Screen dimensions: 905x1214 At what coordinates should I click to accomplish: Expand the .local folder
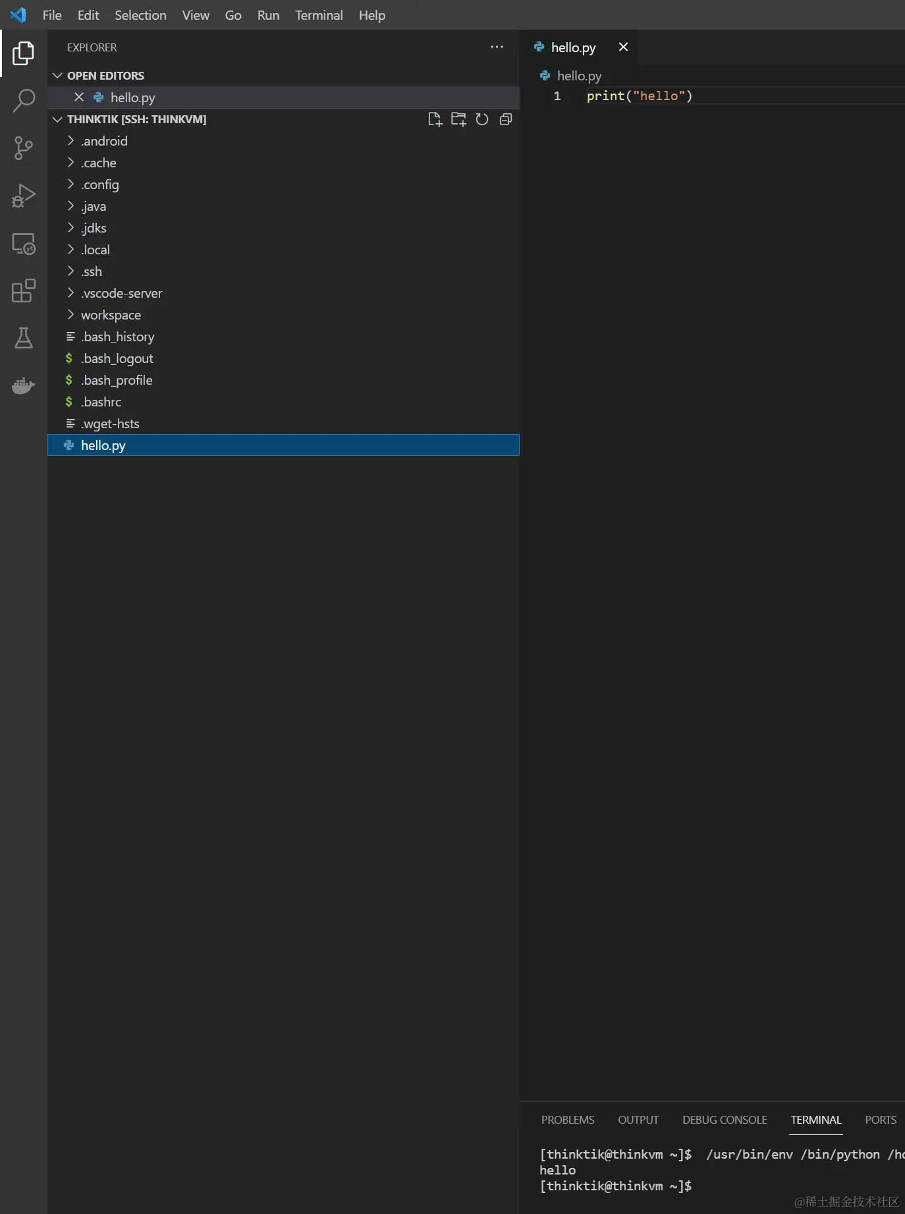click(x=283, y=250)
